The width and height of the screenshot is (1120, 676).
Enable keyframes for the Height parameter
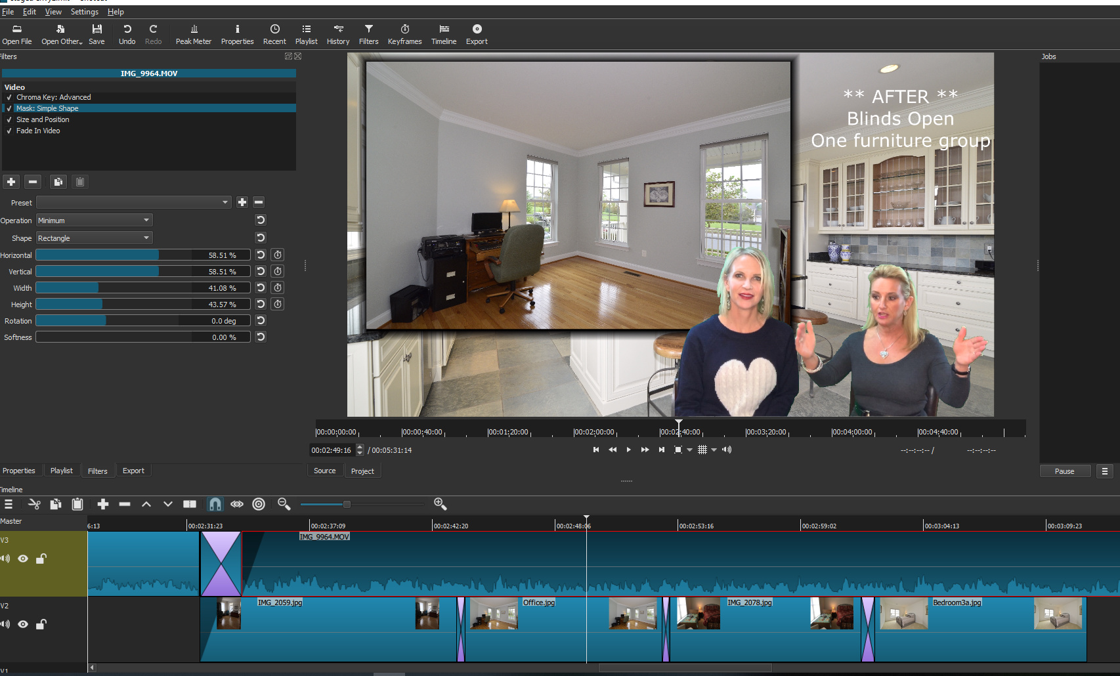[278, 304]
